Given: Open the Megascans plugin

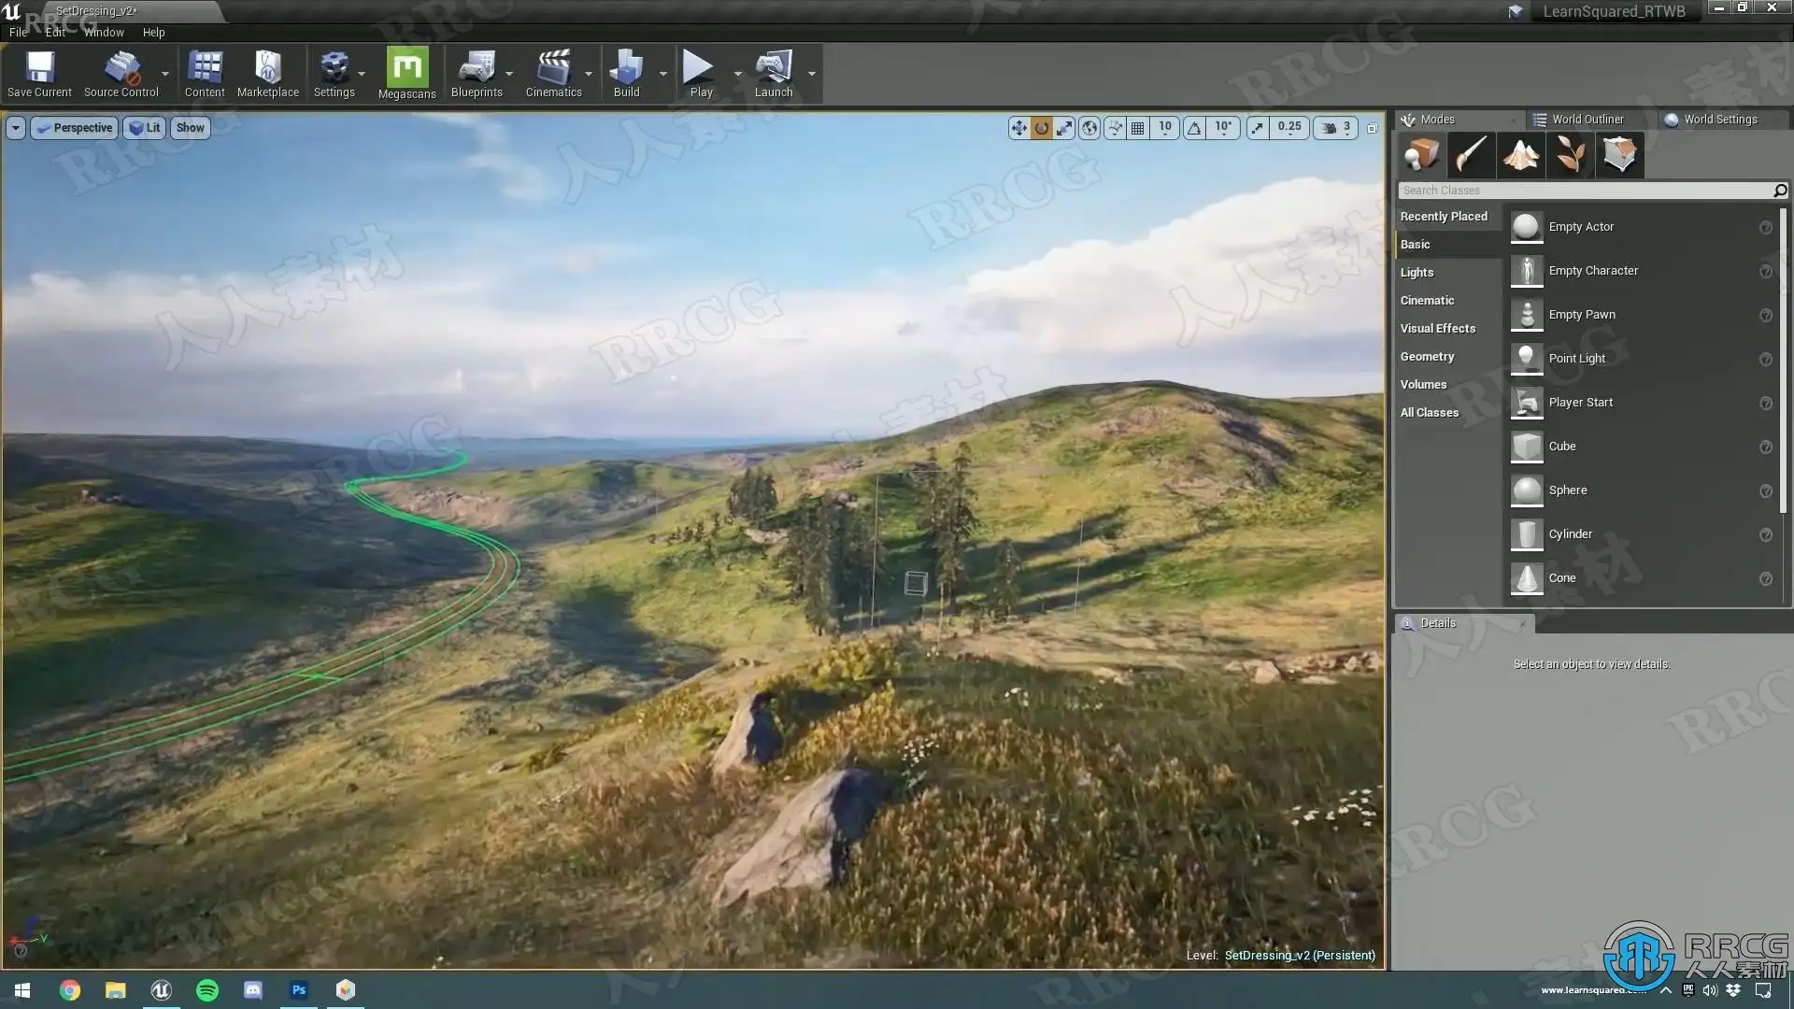Looking at the screenshot, I should [x=406, y=73].
